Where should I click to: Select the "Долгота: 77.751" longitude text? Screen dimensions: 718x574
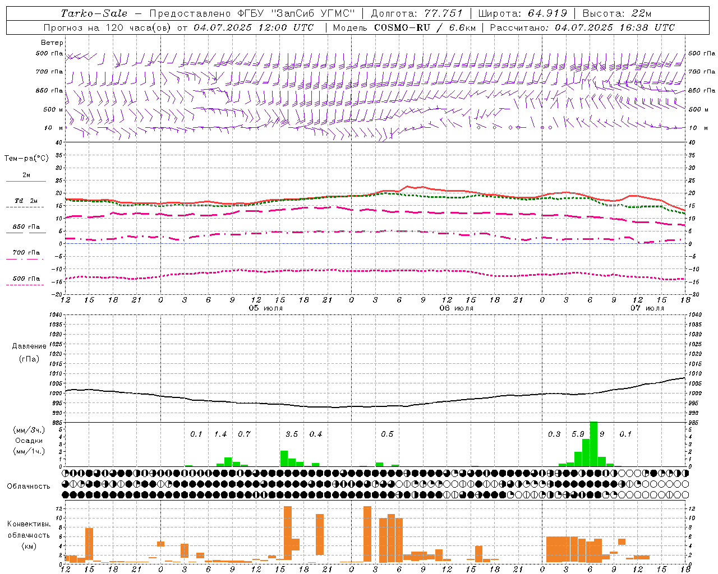[x=417, y=13]
